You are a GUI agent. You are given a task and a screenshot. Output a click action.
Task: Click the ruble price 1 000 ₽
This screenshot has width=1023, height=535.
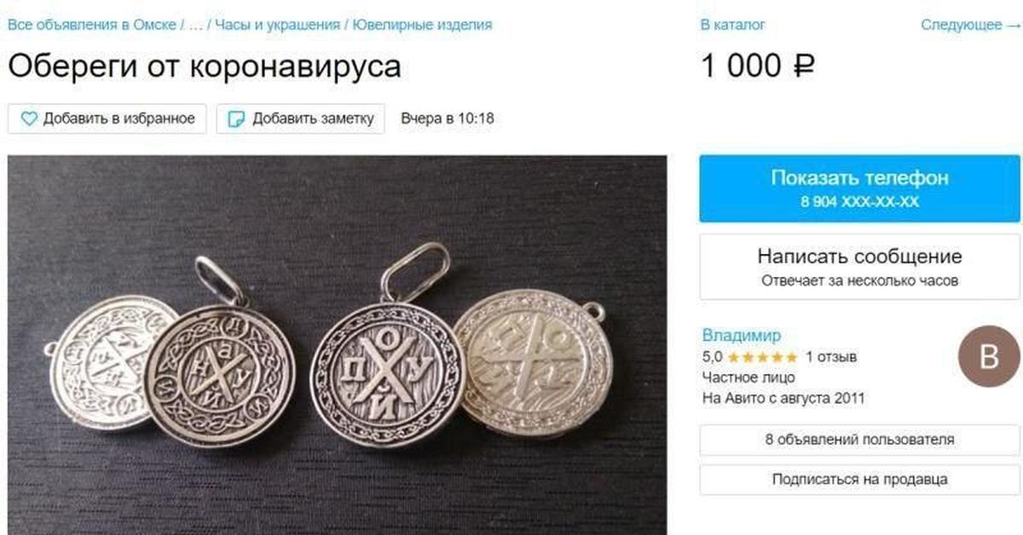pyautogui.click(x=757, y=66)
